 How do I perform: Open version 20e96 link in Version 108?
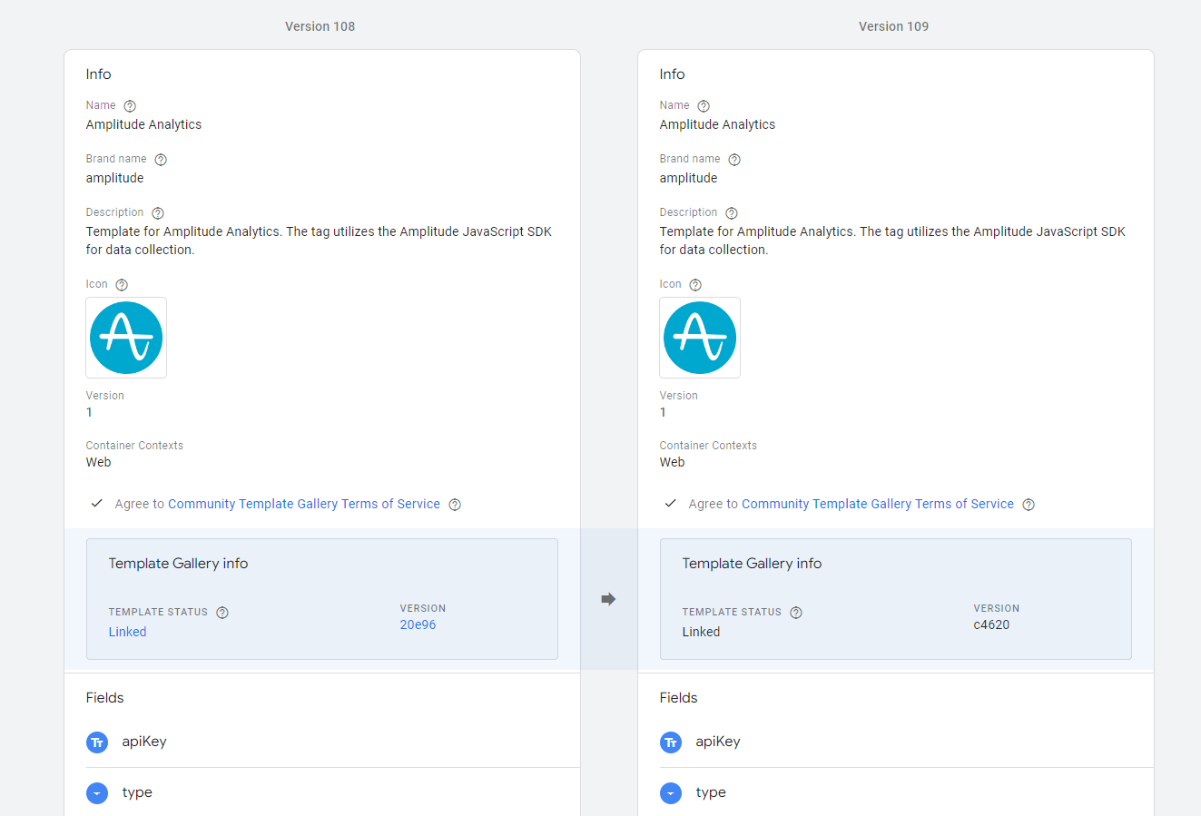(x=418, y=624)
